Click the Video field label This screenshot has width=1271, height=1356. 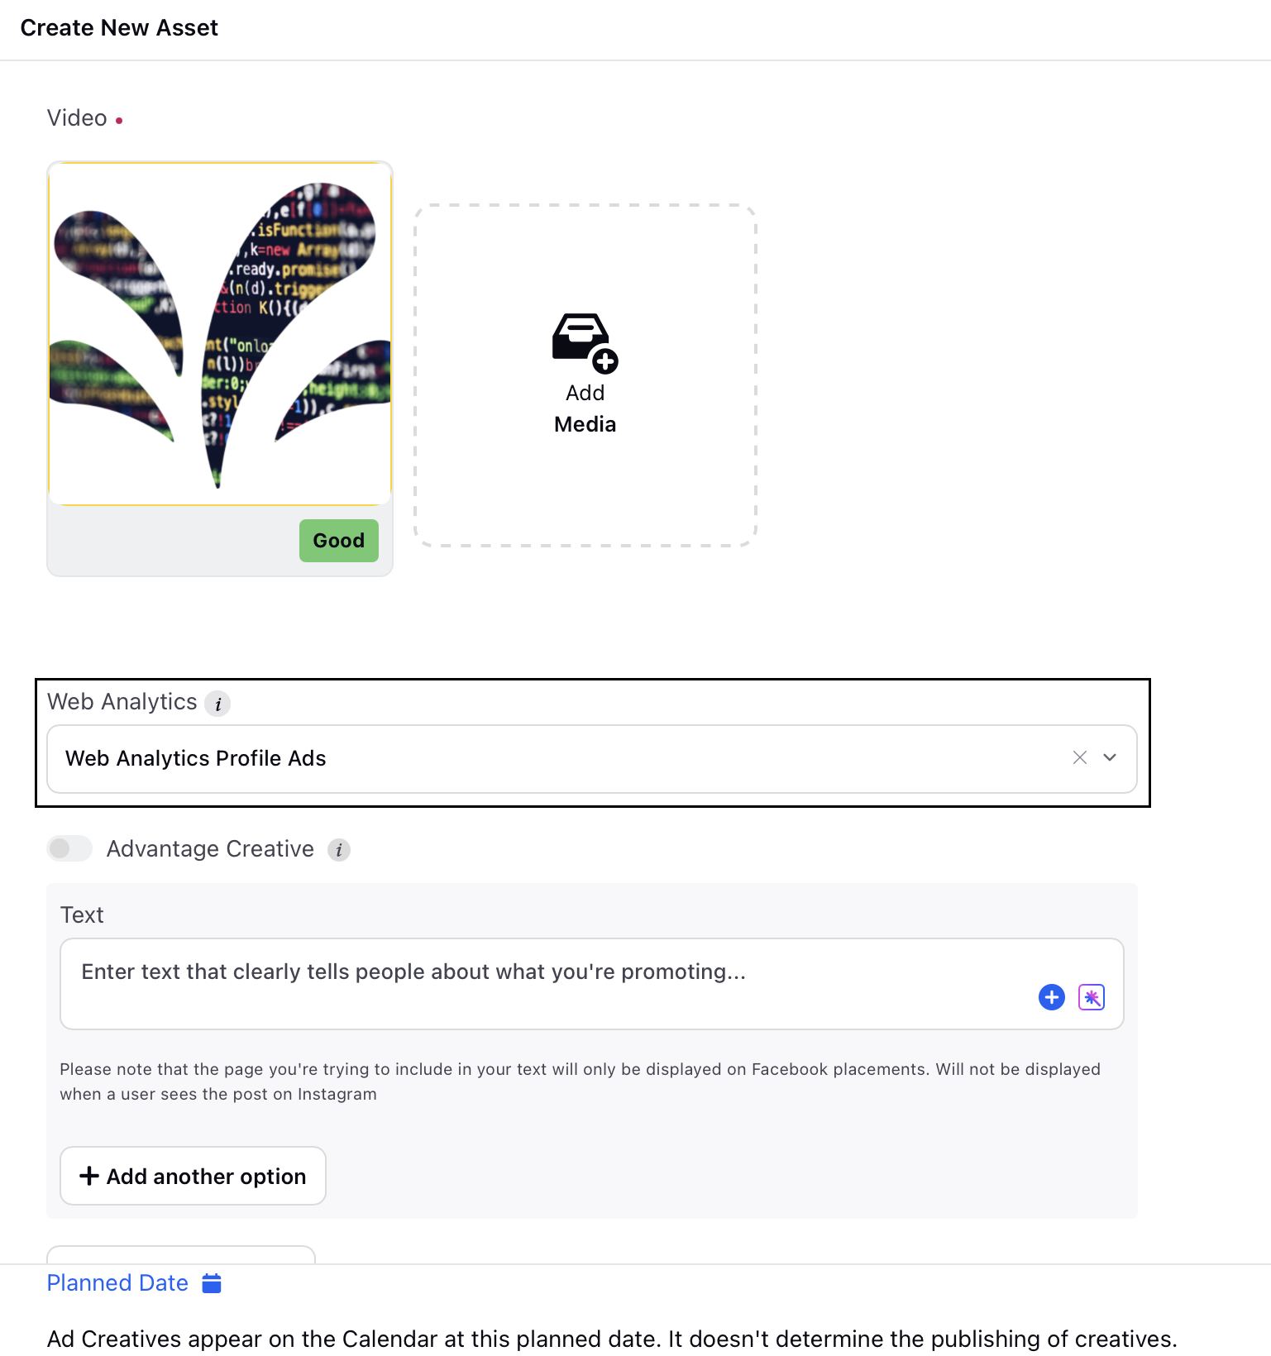(77, 118)
